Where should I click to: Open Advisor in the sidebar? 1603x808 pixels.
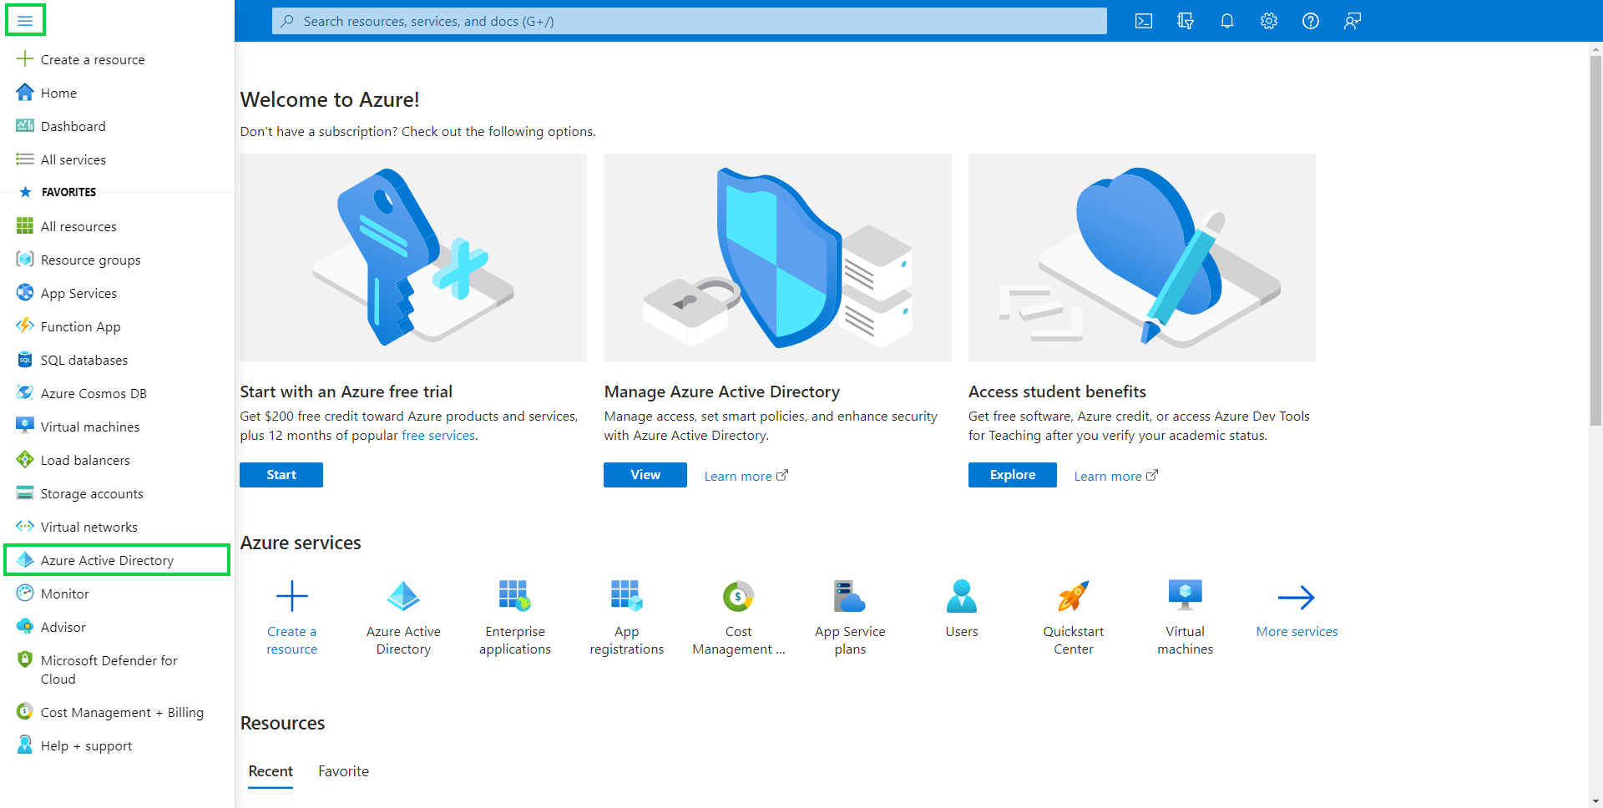click(117, 627)
